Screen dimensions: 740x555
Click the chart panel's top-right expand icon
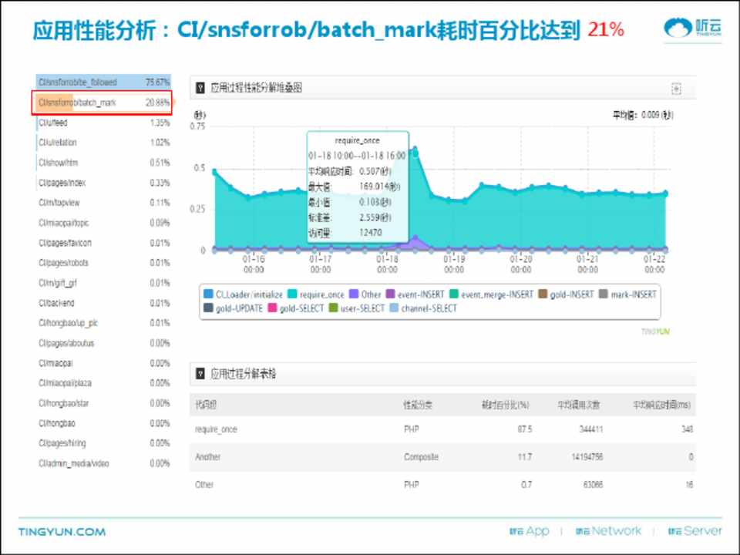coord(676,89)
